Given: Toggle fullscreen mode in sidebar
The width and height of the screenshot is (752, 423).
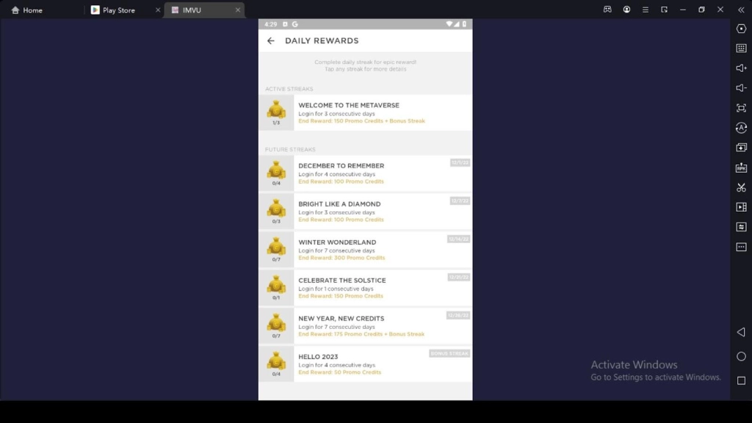Looking at the screenshot, I should point(741,108).
